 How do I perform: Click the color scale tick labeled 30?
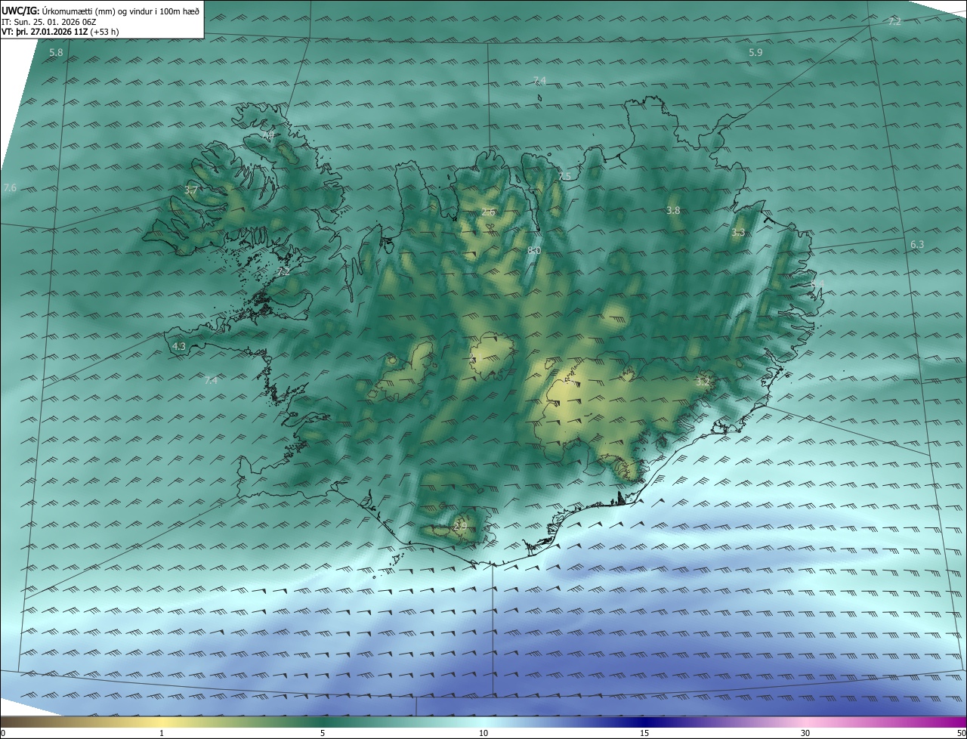[x=805, y=733]
